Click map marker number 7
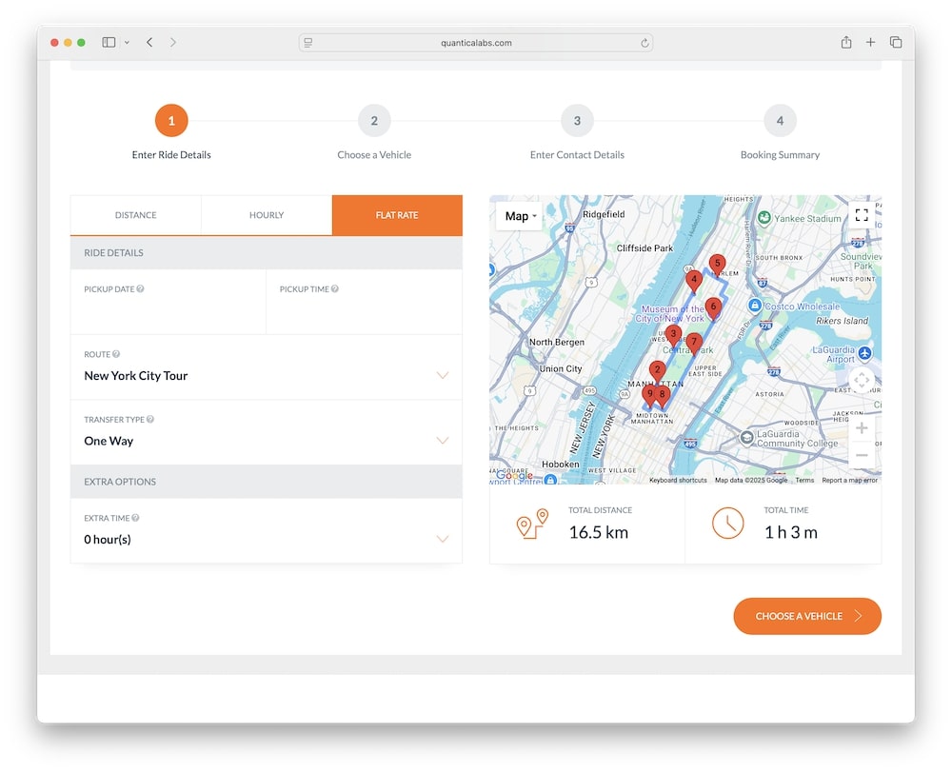 tap(694, 344)
